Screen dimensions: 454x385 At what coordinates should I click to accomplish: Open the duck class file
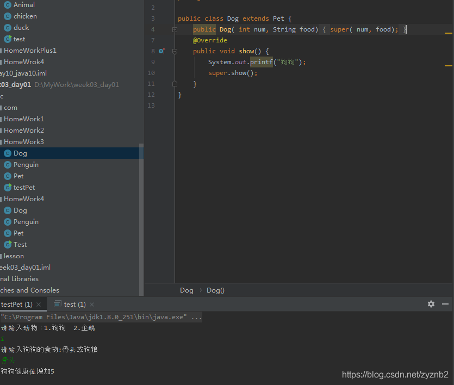pos(21,28)
